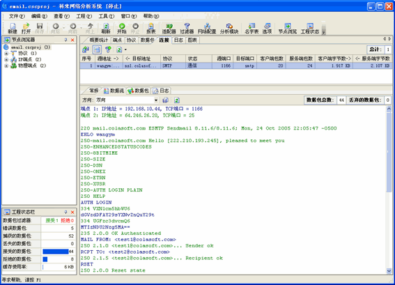Pin the 工程状态栏 panel
The height and width of the screenshot is (285, 395).
tap(65, 212)
